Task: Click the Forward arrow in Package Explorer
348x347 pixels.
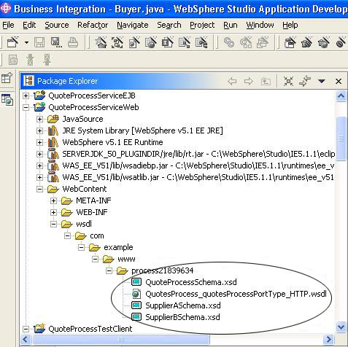Action: tap(248, 81)
